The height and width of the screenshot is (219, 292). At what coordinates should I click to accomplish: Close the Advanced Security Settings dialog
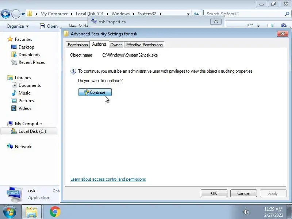(283, 34)
